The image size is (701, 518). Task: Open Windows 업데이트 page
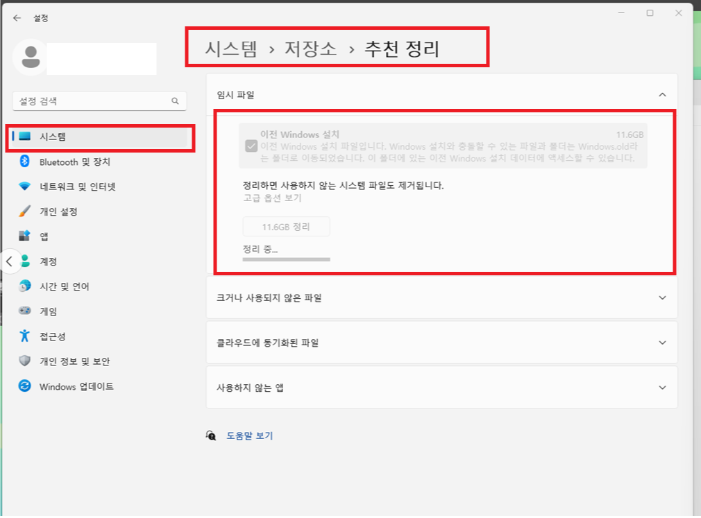click(x=100, y=386)
